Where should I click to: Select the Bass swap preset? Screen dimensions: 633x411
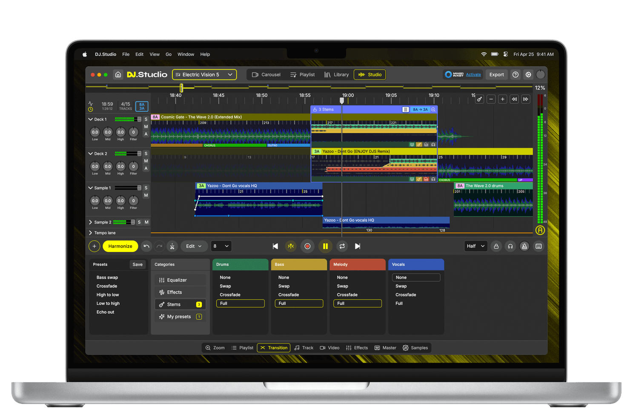click(x=107, y=278)
